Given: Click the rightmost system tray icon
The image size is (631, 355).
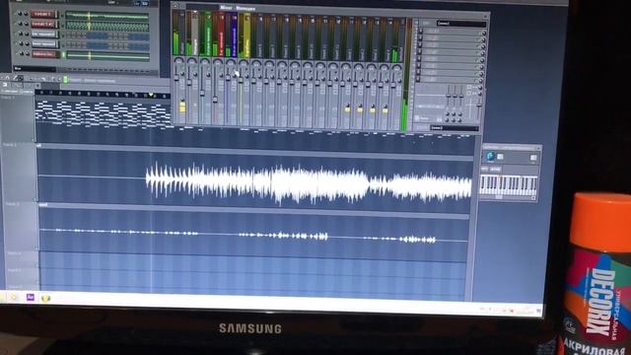Looking at the screenshot, I should (538, 312).
